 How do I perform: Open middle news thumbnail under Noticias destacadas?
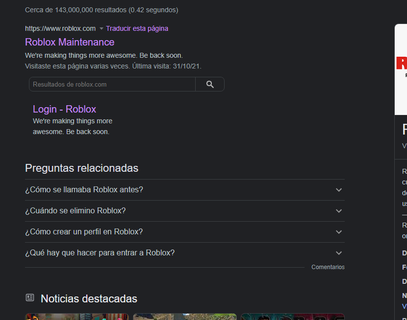pos(185,317)
